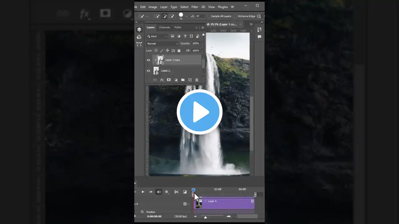Click the lock all padlock icon
399x224 pixels.
pyautogui.click(x=179, y=50)
